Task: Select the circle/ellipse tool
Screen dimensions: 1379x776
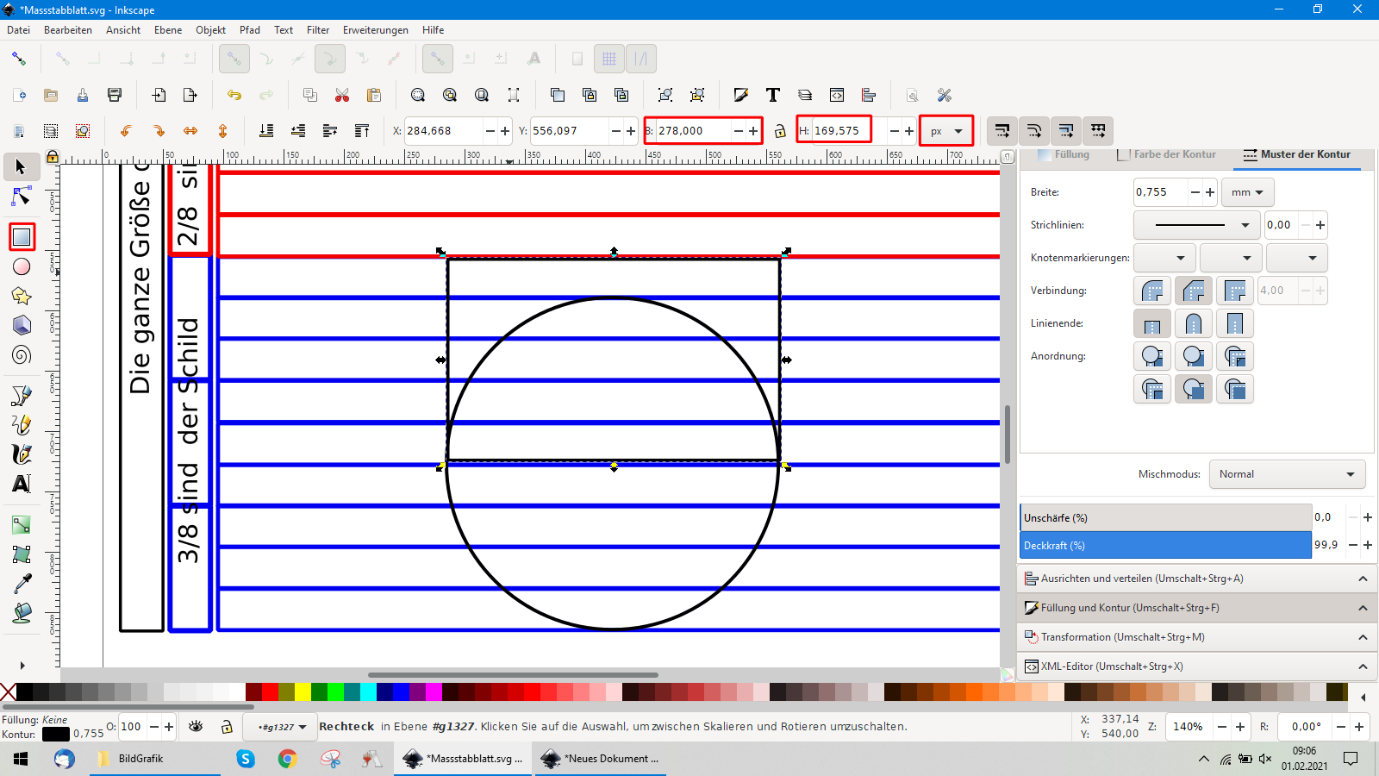Action: coord(22,267)
